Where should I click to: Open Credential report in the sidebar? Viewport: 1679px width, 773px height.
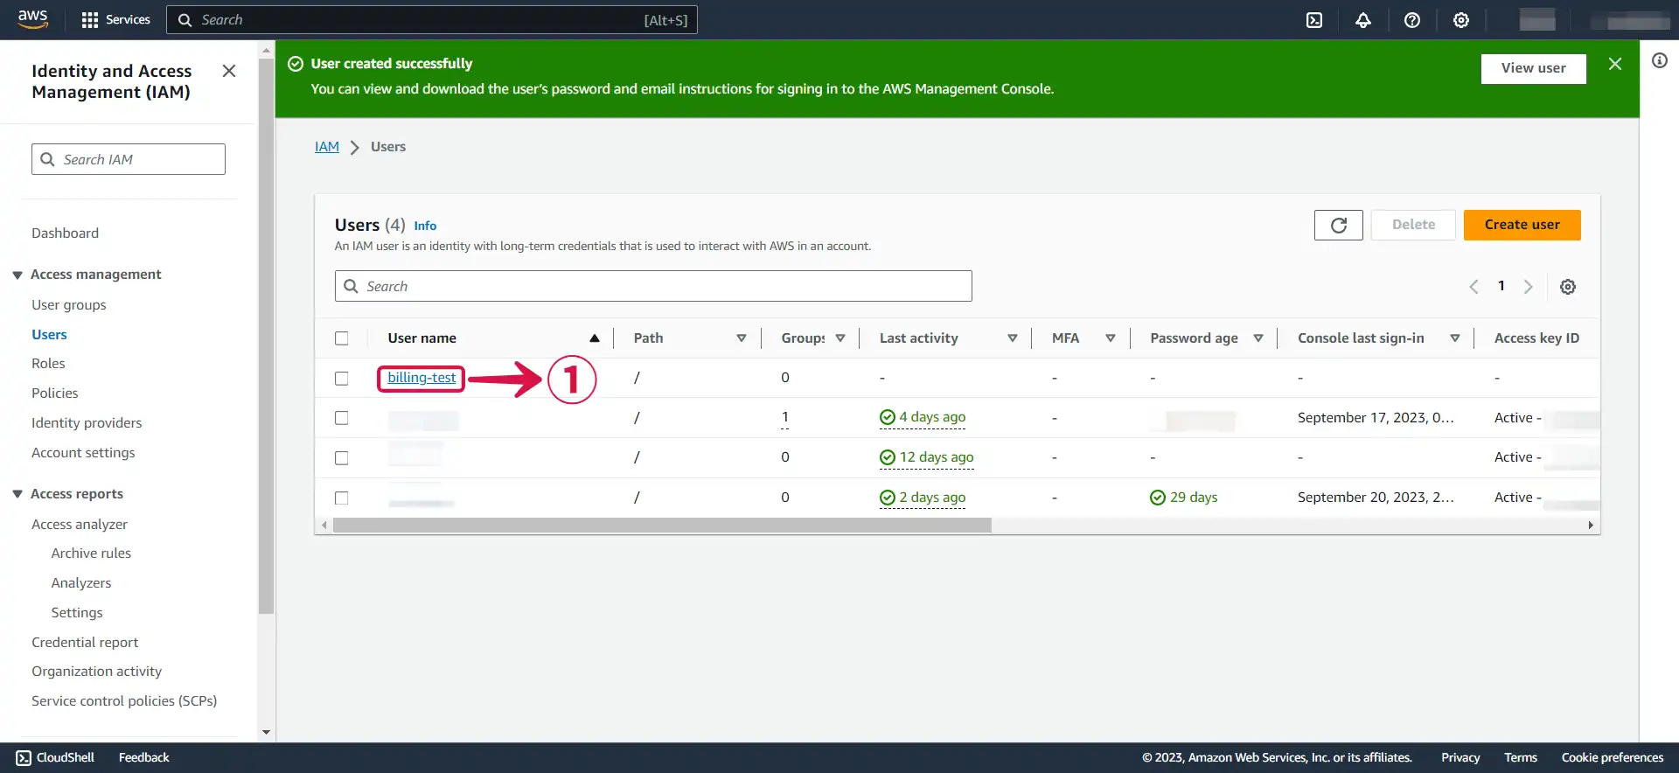(85, 643)
